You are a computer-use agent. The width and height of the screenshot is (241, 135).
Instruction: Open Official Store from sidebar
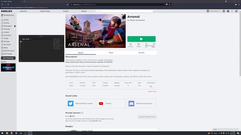coord(8,51)
